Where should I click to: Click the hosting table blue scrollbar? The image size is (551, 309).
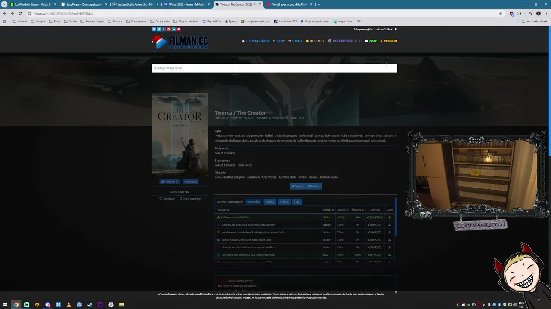click(395, 217)
